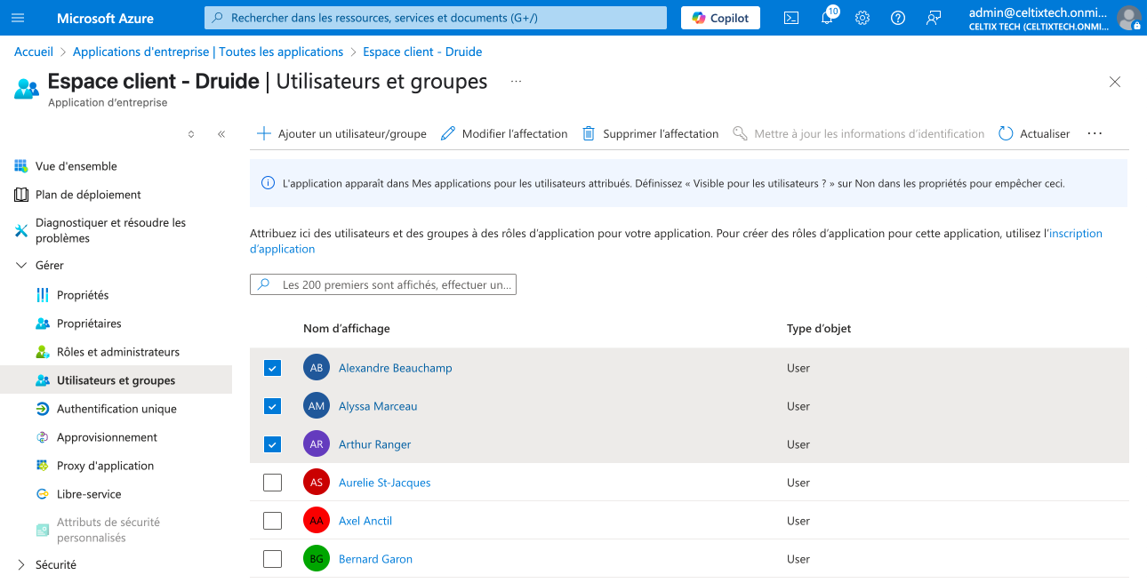Click the top resource search field
Image resolution: width=1147 pixels, height=583 pixels.
tap(436, 18)
